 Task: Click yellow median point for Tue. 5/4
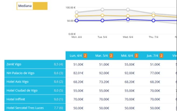tap(102, 15)
